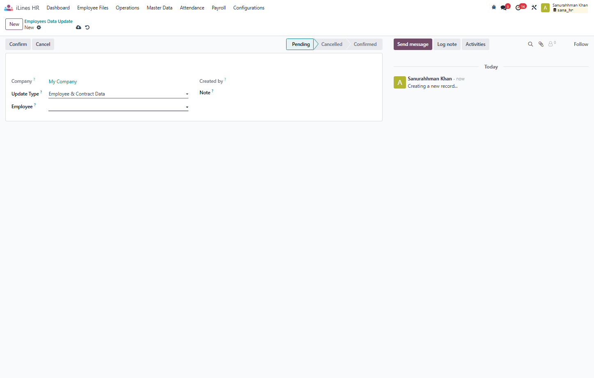594x378 pixels.
Task: Open the My Company link
Action: pyautogui.click(x=63, y=82)
